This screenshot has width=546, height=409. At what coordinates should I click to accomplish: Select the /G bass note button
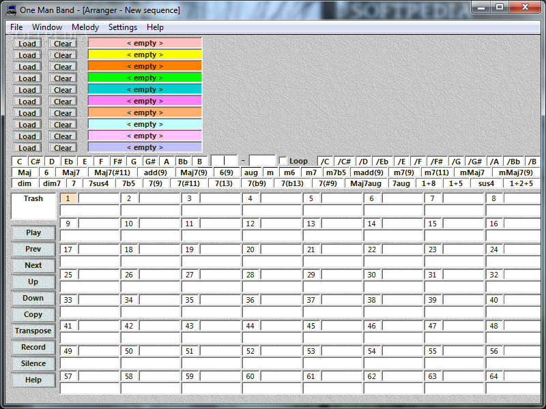pyautogui.click(x=456, y=162)
